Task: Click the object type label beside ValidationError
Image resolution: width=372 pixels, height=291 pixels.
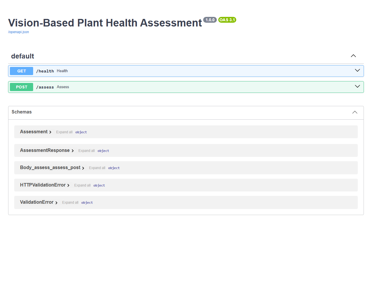Action: coord(87,203)
